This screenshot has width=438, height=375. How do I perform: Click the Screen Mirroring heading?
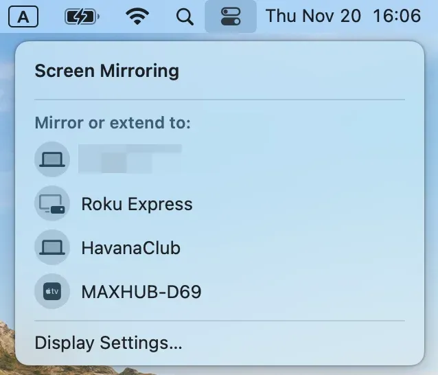pos(106,71)
